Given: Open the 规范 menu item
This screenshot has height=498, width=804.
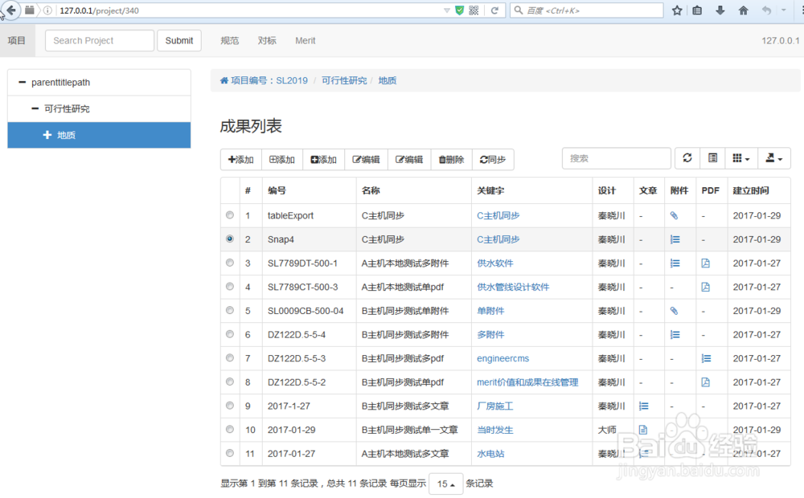Looking at the screenshot, I should pos(229,39).
